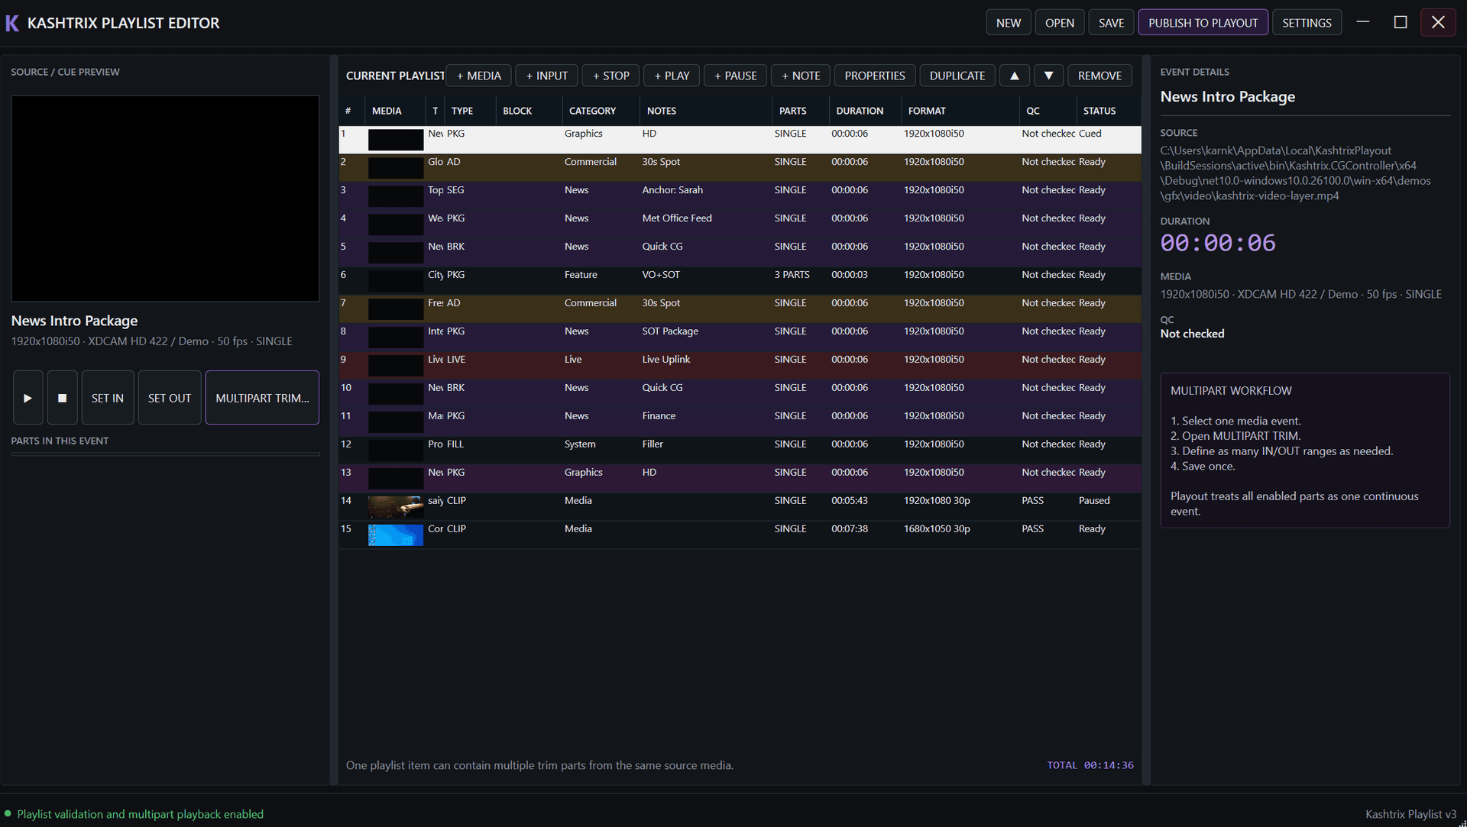Click SET IN button
1467x827 pixels.
click(108, 398)
